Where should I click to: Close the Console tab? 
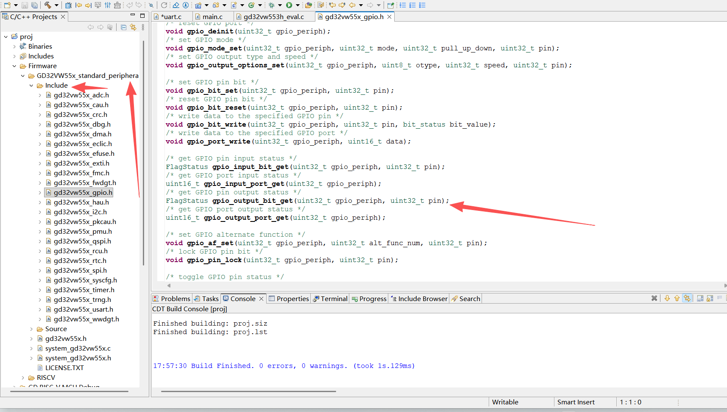click(x=261, y=299)
